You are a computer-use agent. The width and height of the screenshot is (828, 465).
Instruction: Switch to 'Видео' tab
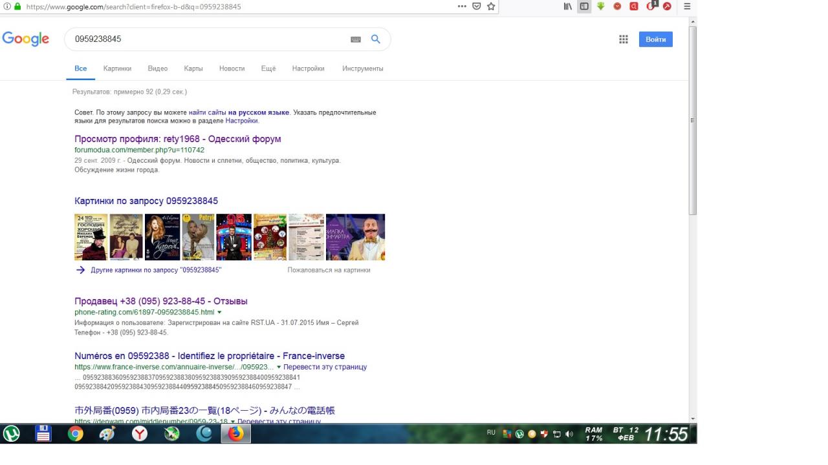coord(157,68)
